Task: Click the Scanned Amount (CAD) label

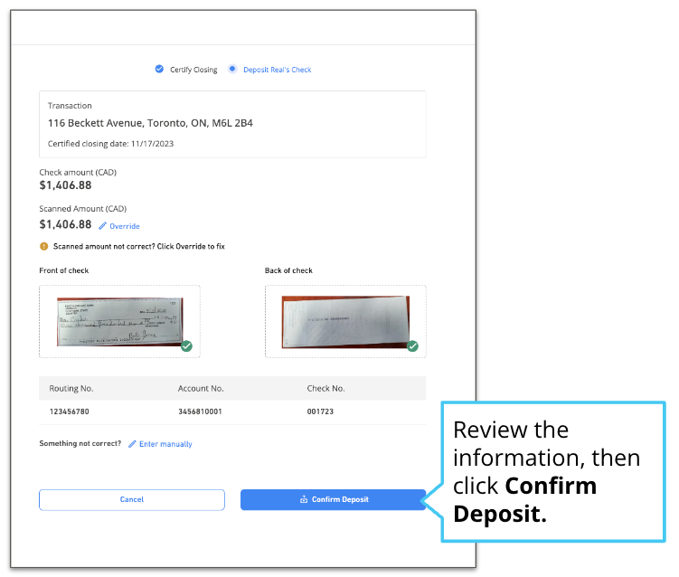Action: [82, 209]
